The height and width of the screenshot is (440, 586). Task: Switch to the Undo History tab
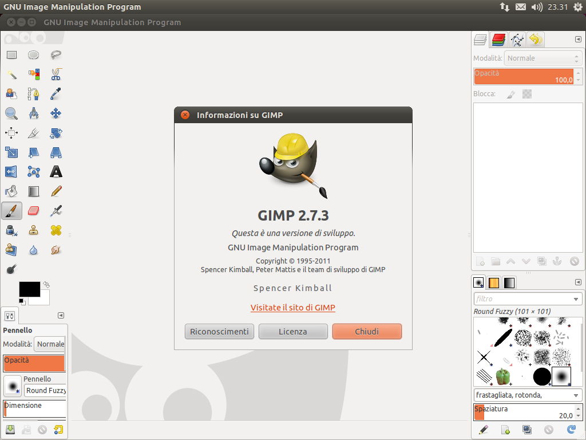click(x=536, y=40)
